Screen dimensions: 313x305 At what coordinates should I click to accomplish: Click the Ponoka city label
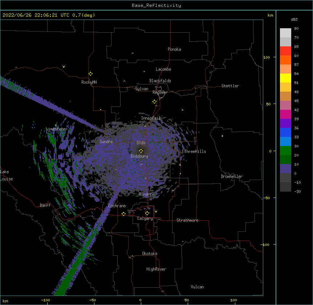point(174,49)
